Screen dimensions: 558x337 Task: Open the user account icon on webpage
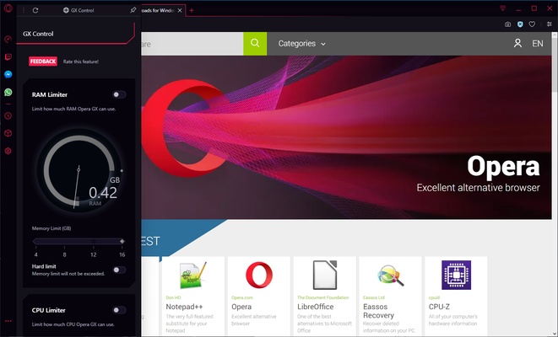[x=517, y=43]
